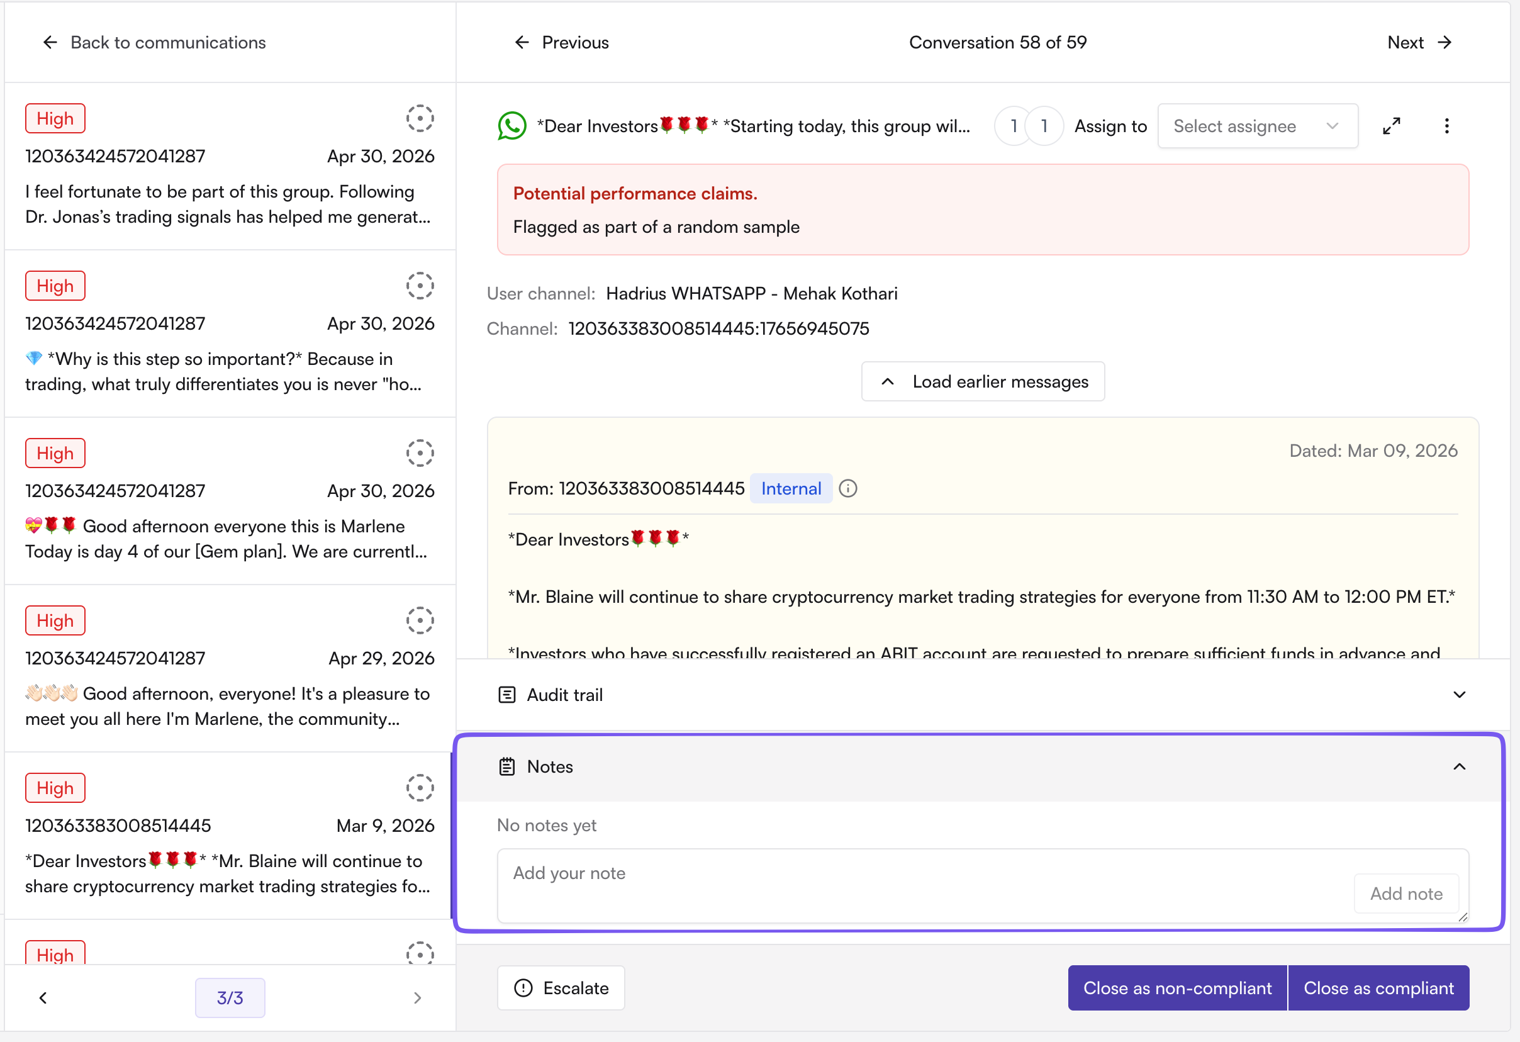Click the 'Hadrius WHATSAPP - Mehak Kothari' channel text
Viewport: 1520px width, 1042px height.
click(x=751, y=294)
